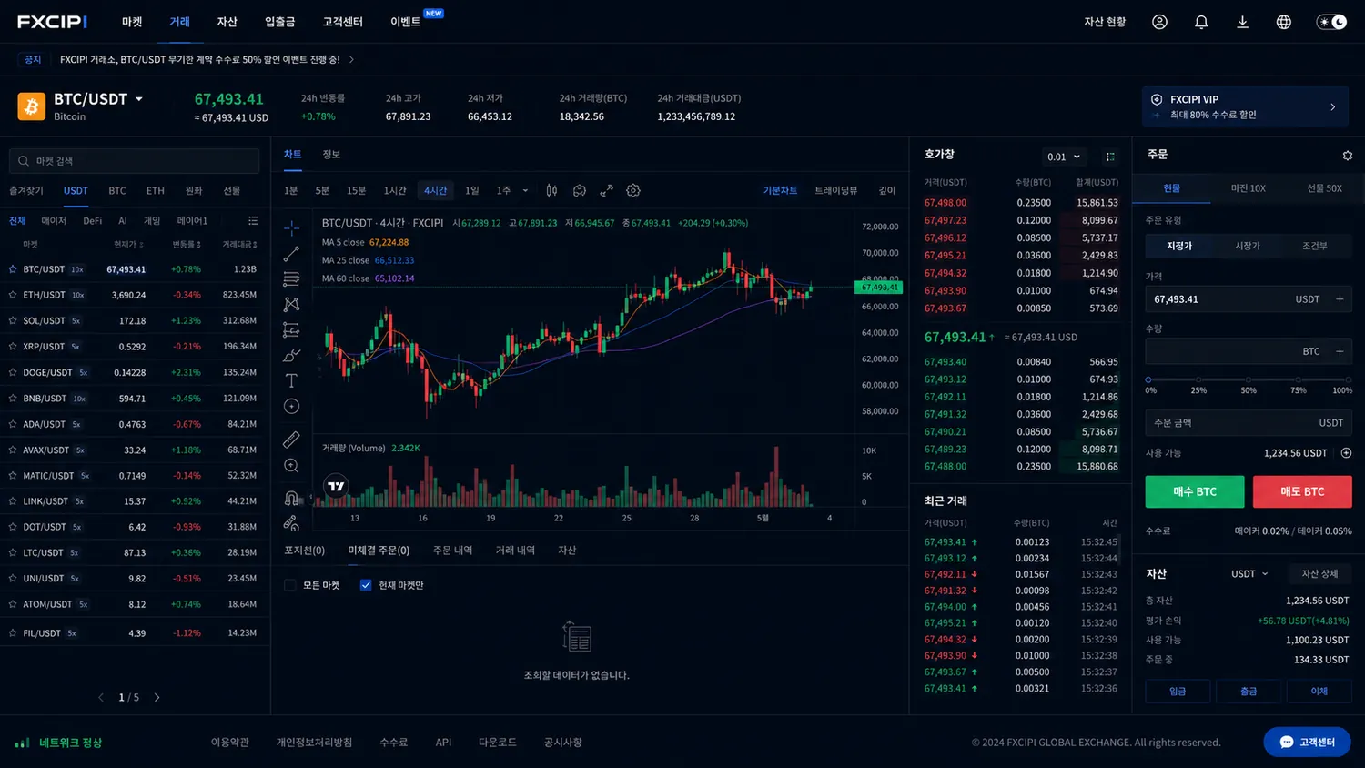Click the lock drawings tool icon
This screenshot has height=768, width=1365.
tap(291, 523)
